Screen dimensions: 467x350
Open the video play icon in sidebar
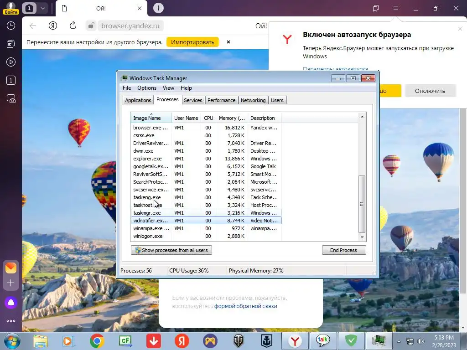pyautogui.click(x=11, y=62)
